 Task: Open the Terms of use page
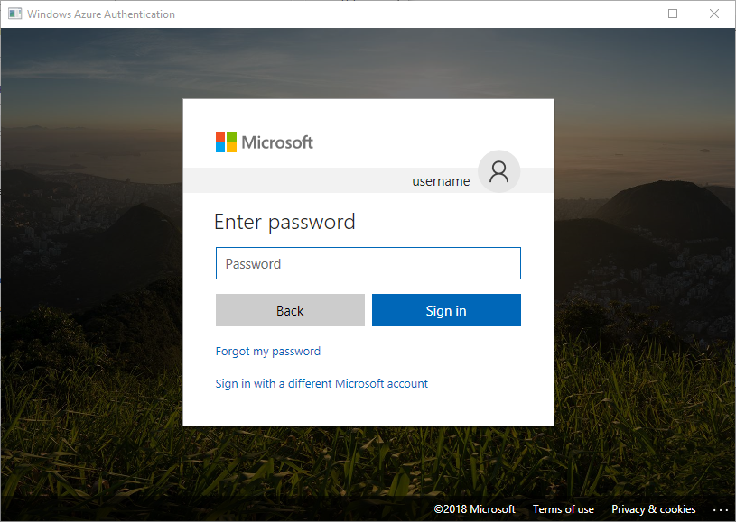(x=563, y=508)
